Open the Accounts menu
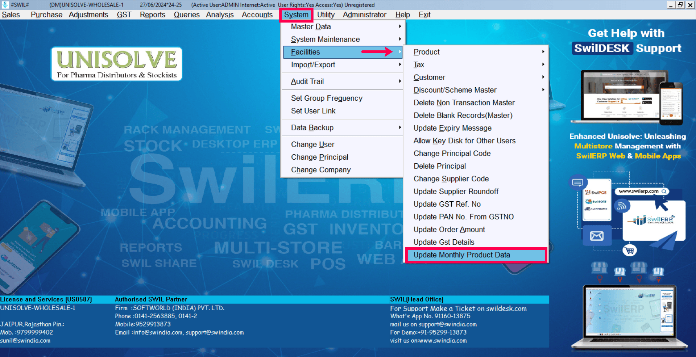This screenshot has height=357, width=696. pyautogui.click(x=257, y=15)
